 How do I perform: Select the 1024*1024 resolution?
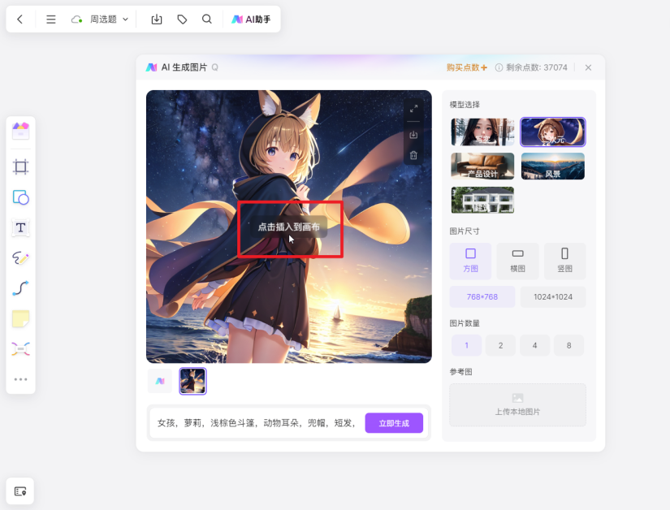coord(553,297)
